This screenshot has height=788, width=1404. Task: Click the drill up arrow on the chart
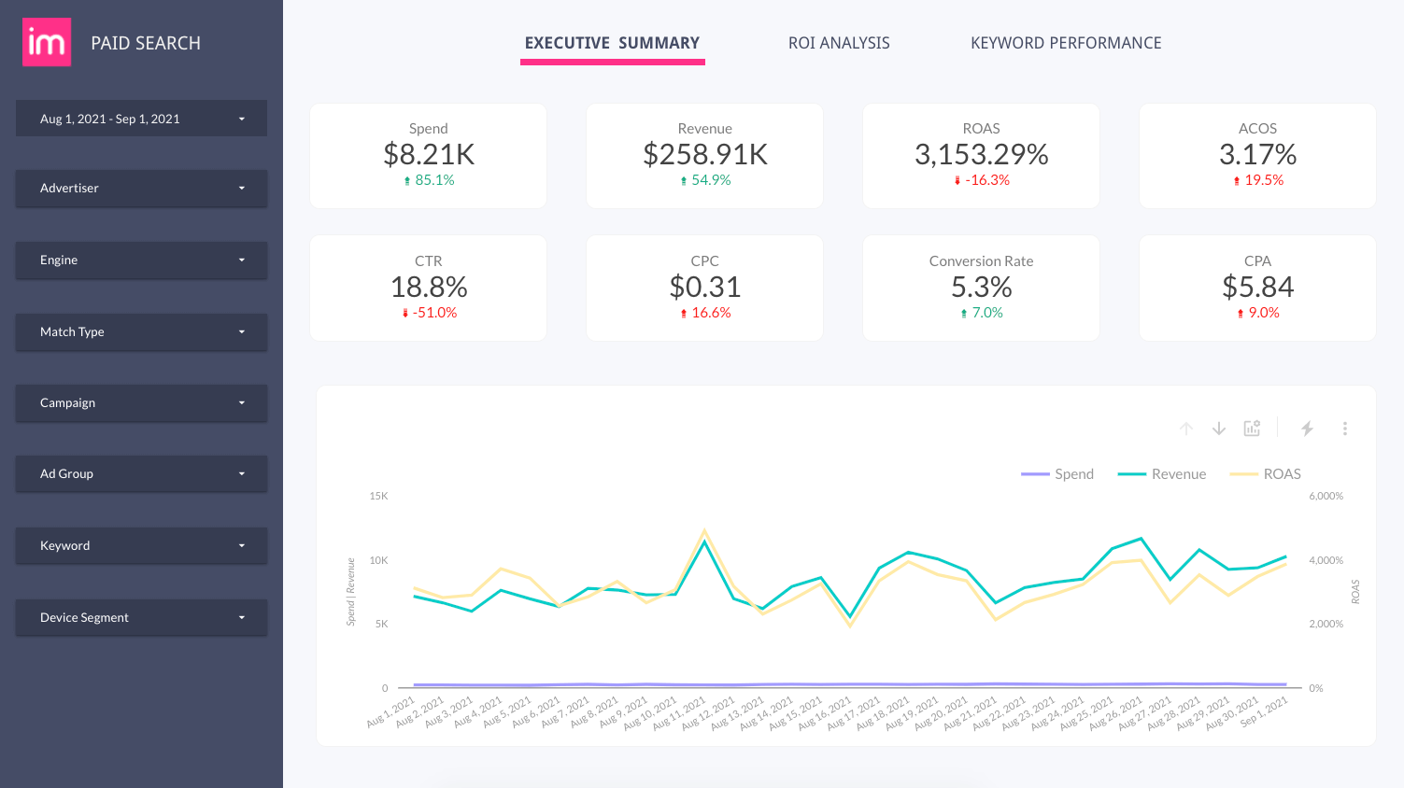(1186, 428)
